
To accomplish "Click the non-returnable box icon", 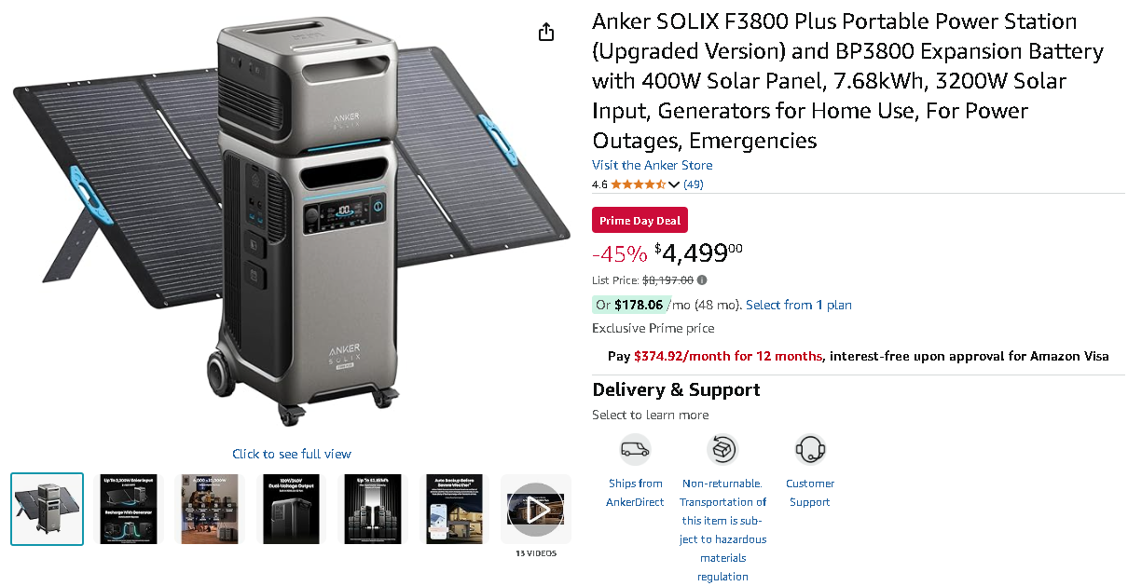I will coord(722,449).
